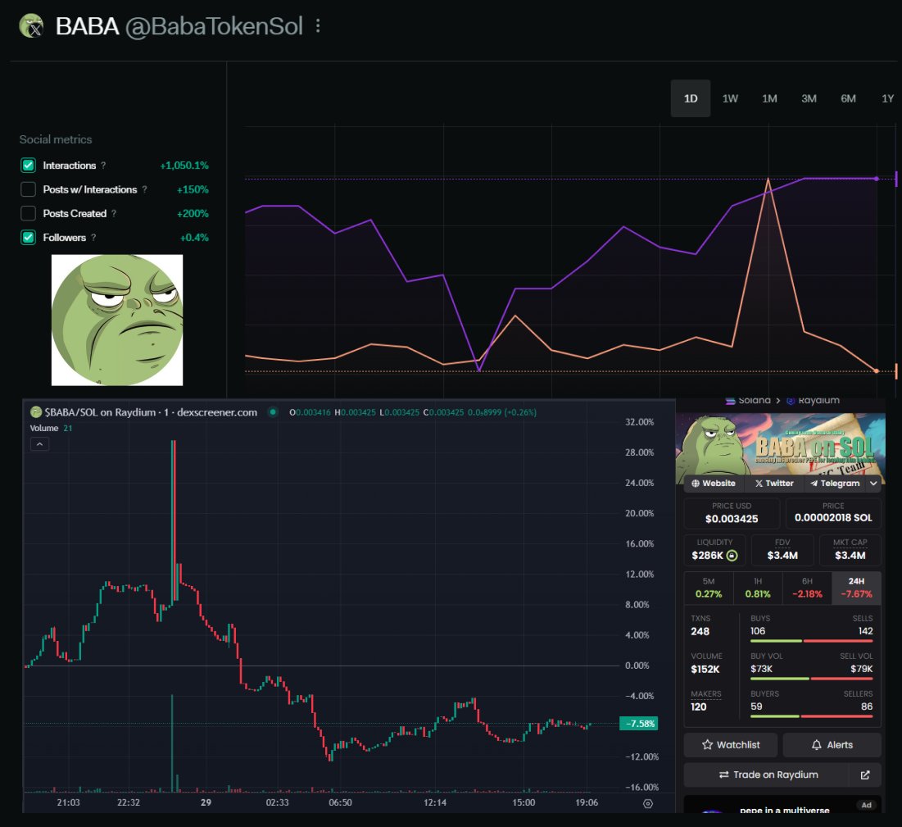Click the Volume 21 indicator label
Viewport: 902px width, 827px height.
(x=51, y=428)
